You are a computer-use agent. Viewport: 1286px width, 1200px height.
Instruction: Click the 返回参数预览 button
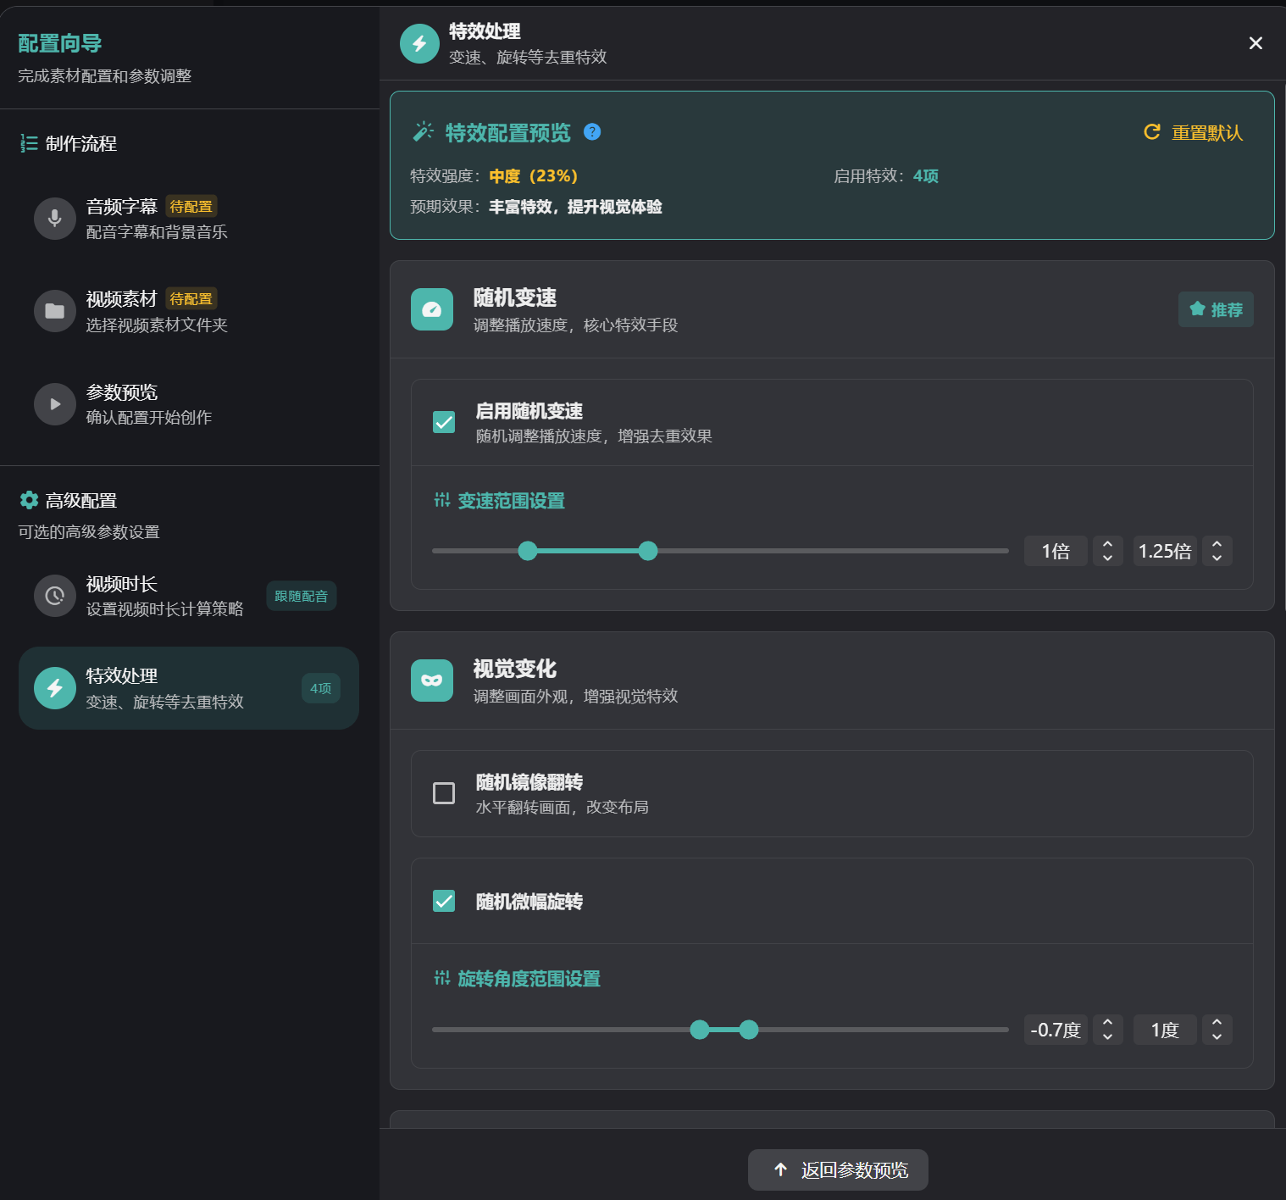(838, 1169)
